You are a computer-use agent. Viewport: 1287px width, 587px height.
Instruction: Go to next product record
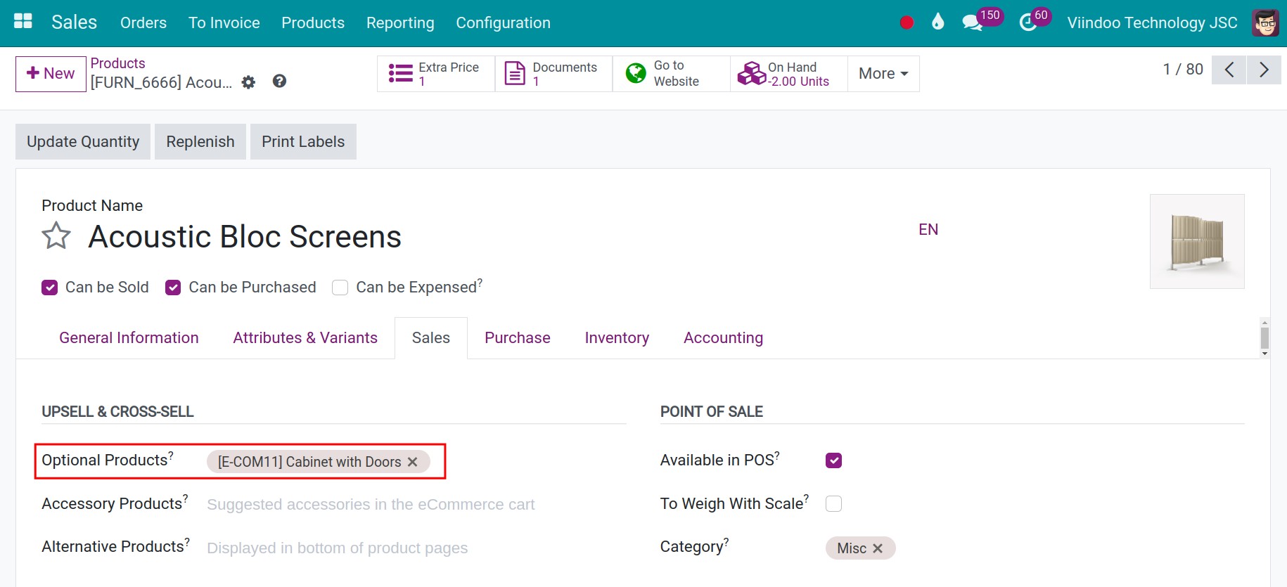click(1264, 70)
